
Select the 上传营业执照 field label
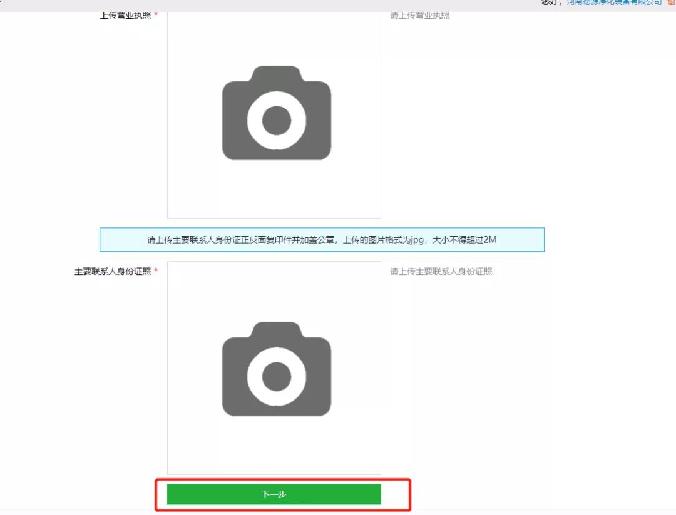point(125,15)
